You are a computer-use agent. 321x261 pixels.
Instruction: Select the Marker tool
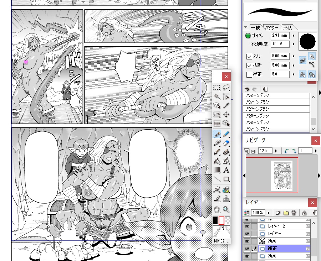(216, 143)
